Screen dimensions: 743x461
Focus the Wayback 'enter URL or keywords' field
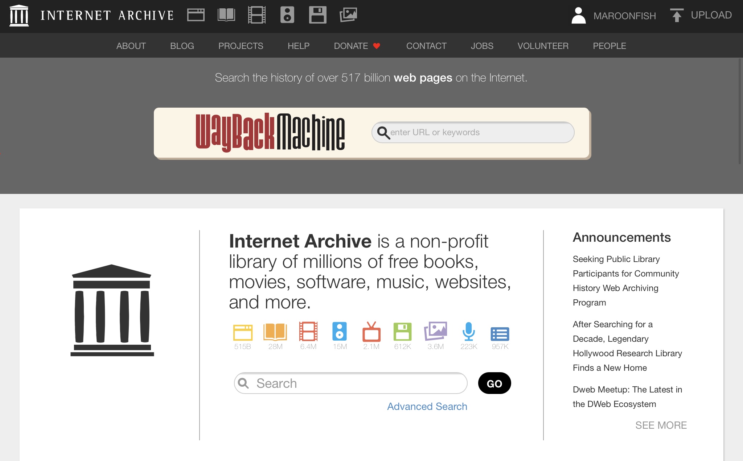[x=473, y=133]
